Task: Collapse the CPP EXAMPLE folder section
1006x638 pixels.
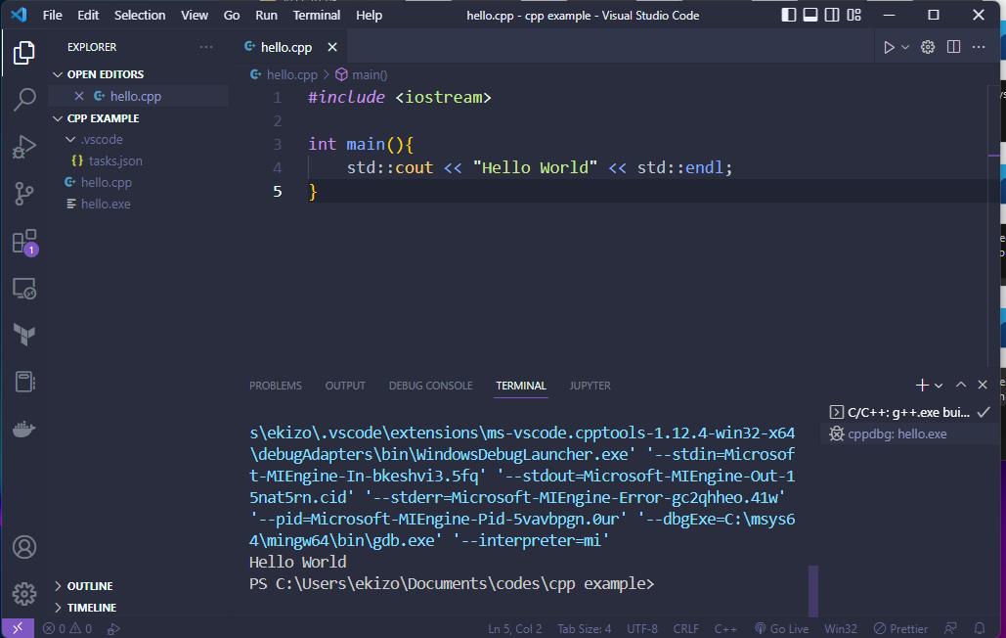Action: pyautogui.click(x=58, y=118)
